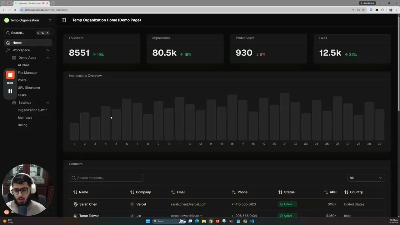The image size is (400, 225).
Task: Open File Explorer from the taskbar
Action: pos(204,221)
